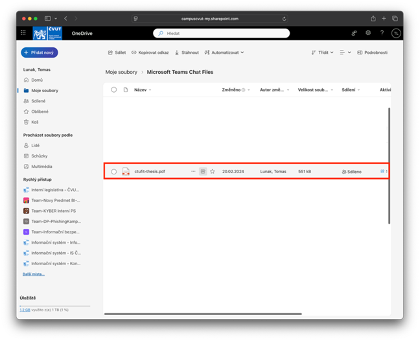420x341 pixels.
Task: Open the Další místa link
Action: coord(33,274)
